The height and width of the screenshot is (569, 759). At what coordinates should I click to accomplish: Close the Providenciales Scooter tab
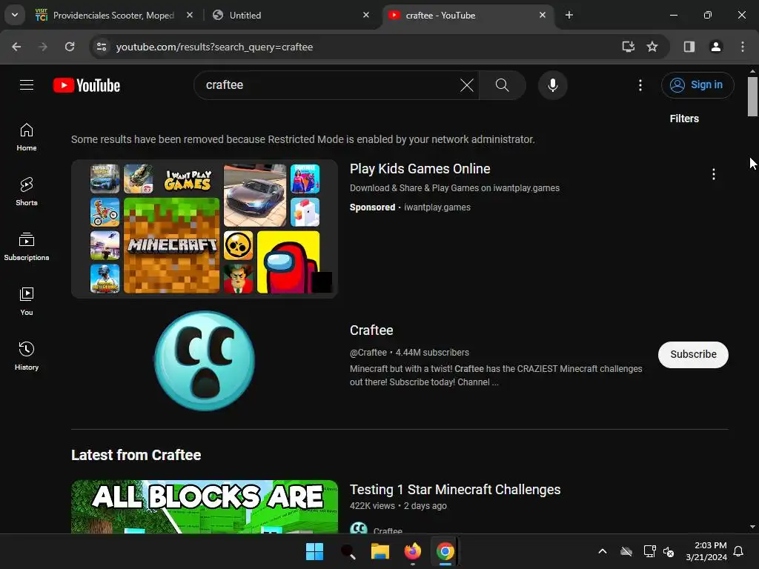[190, 15]
